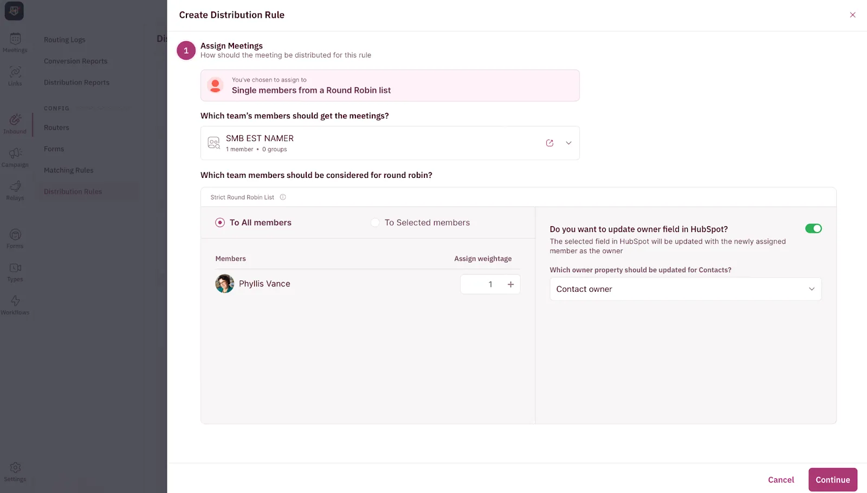Click the name Phyllis Vance
The image size is (867, 493).
264,284
